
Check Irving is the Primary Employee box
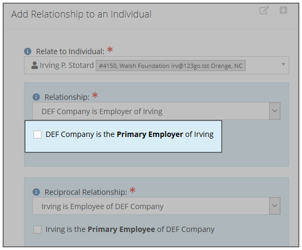(x=37, y=229)
